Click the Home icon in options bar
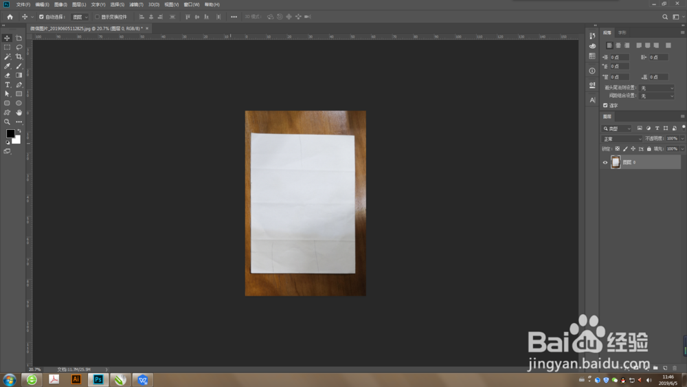The image size is (687, 387). 10,16
